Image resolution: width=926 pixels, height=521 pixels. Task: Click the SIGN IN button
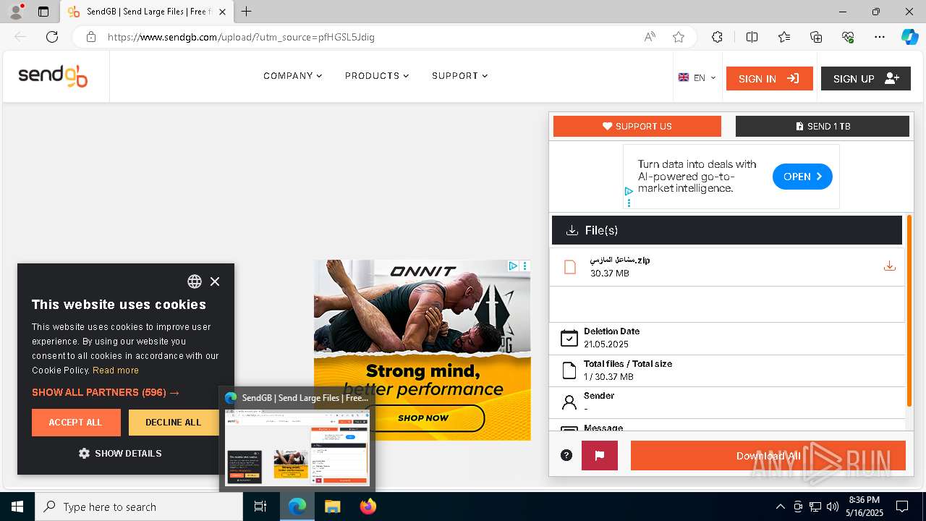coord(770,79)
